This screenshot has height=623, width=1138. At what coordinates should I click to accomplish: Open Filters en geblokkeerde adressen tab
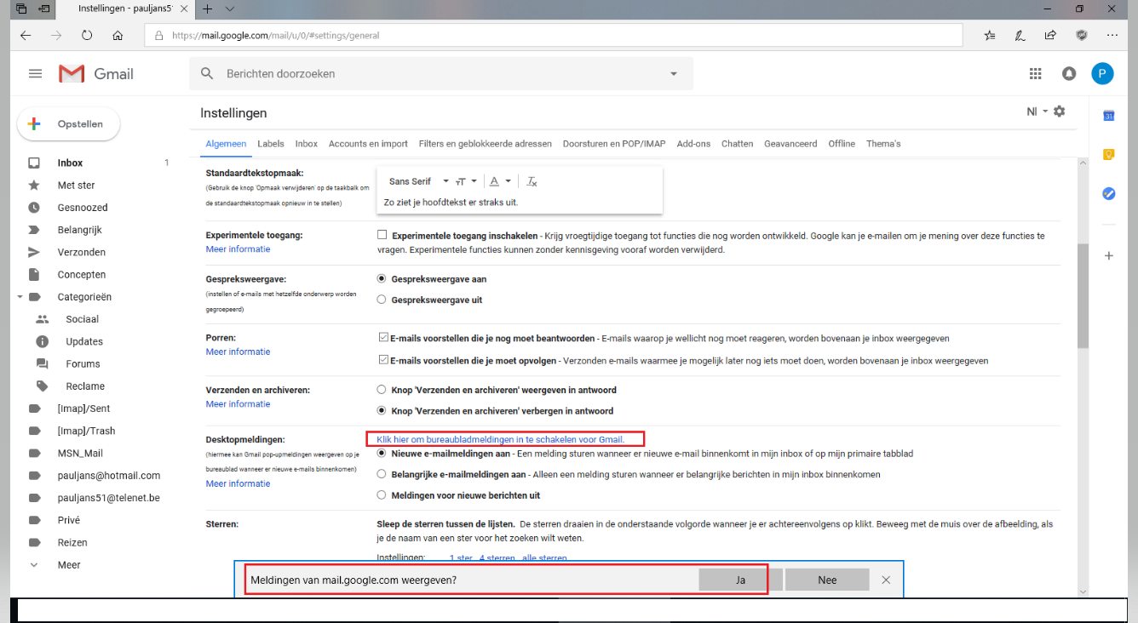(486, 144)
